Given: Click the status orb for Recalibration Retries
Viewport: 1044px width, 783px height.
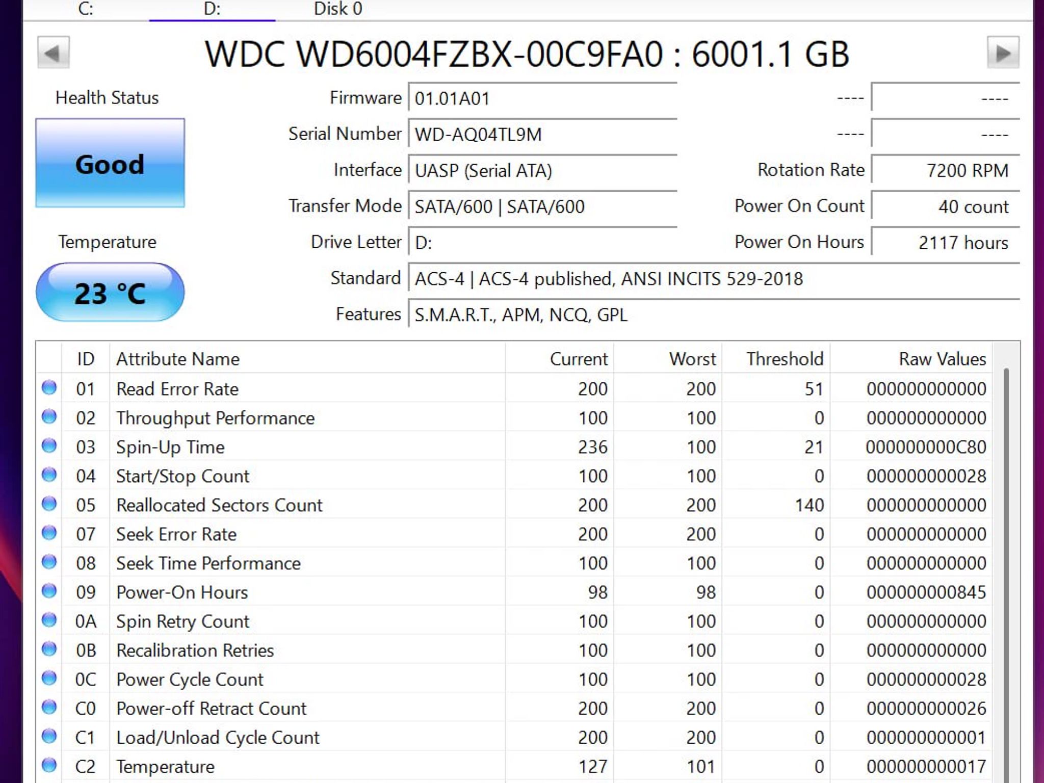Looking at the screenshot, I should [49, 649].
